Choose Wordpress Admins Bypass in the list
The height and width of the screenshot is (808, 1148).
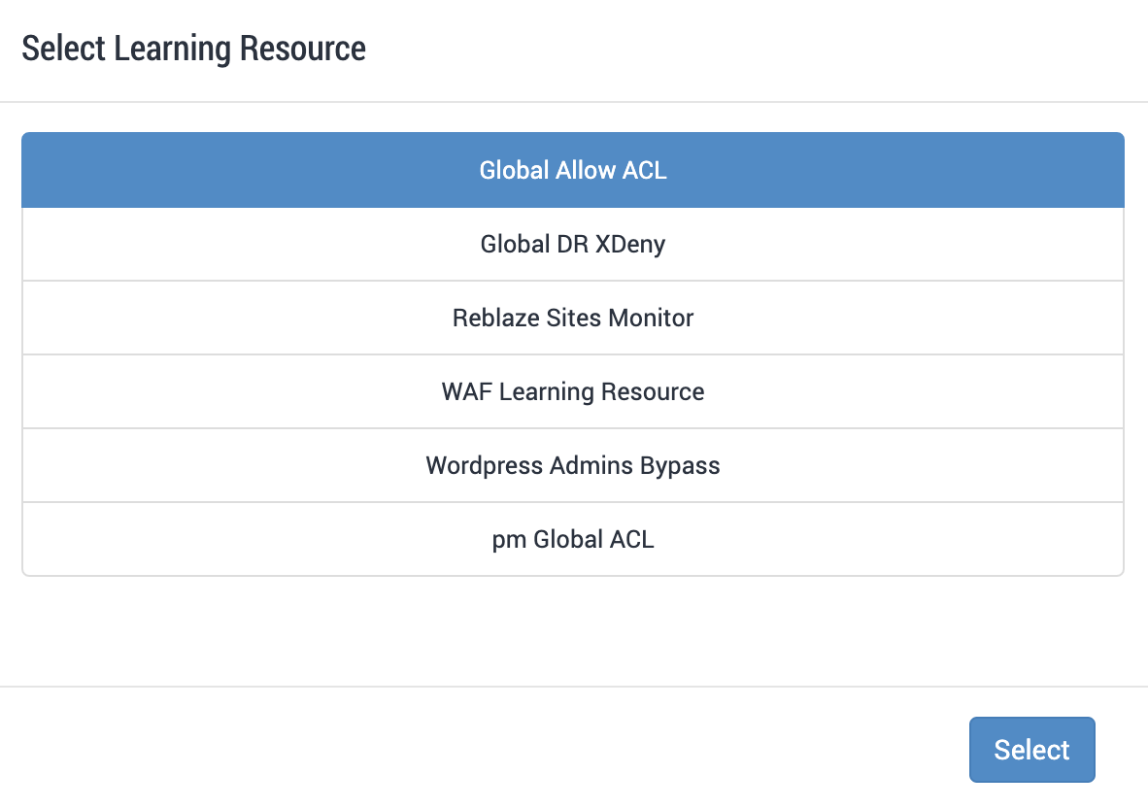(573, 465)
